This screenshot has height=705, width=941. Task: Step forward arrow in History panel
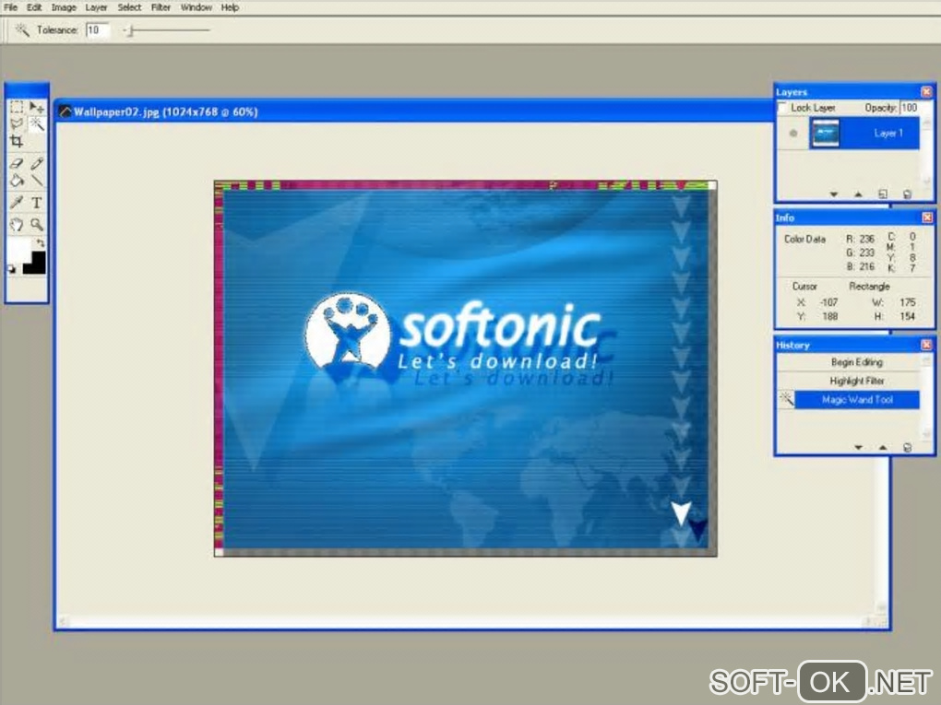[882, 447]
